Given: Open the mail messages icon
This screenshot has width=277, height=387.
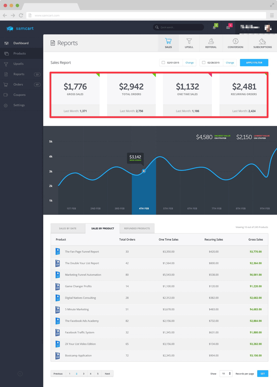Looking at the screenshot, I should point(228,27).
